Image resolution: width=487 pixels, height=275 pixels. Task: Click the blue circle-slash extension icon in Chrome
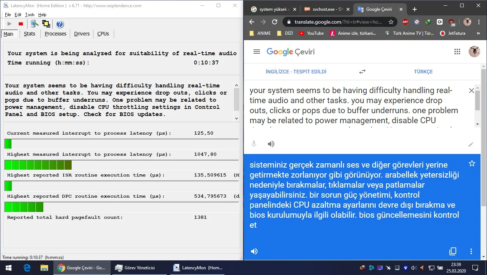coord(417,22)
